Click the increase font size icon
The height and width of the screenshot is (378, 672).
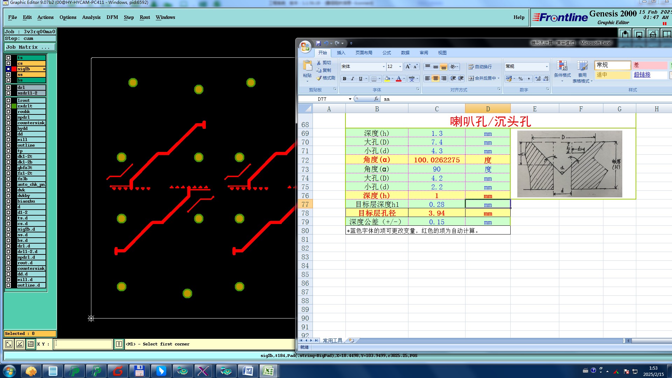(407, 66)
